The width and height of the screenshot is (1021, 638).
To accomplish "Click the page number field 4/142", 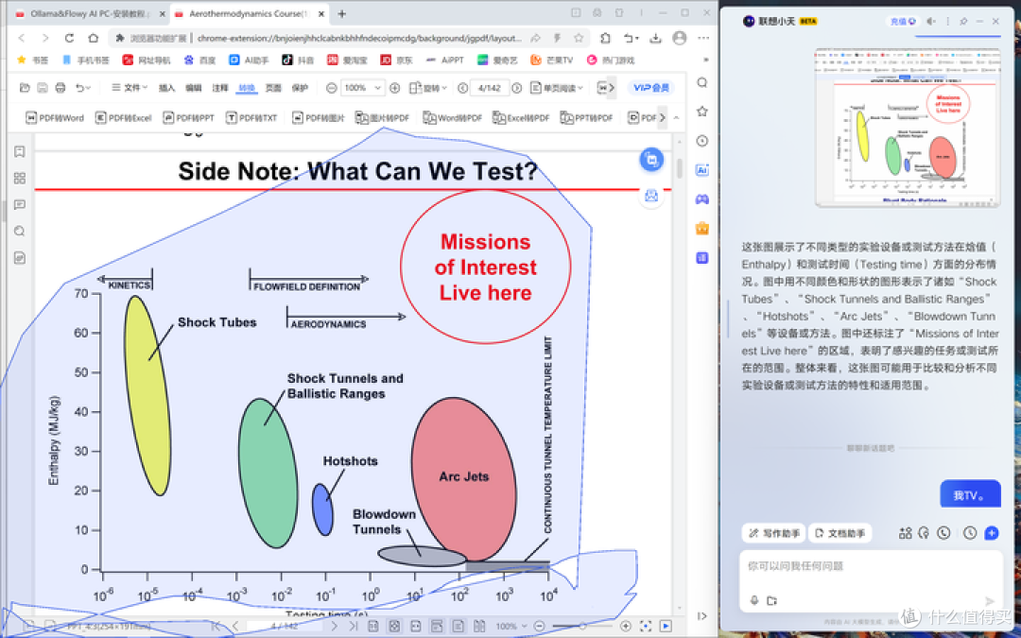I will point(489,87).
